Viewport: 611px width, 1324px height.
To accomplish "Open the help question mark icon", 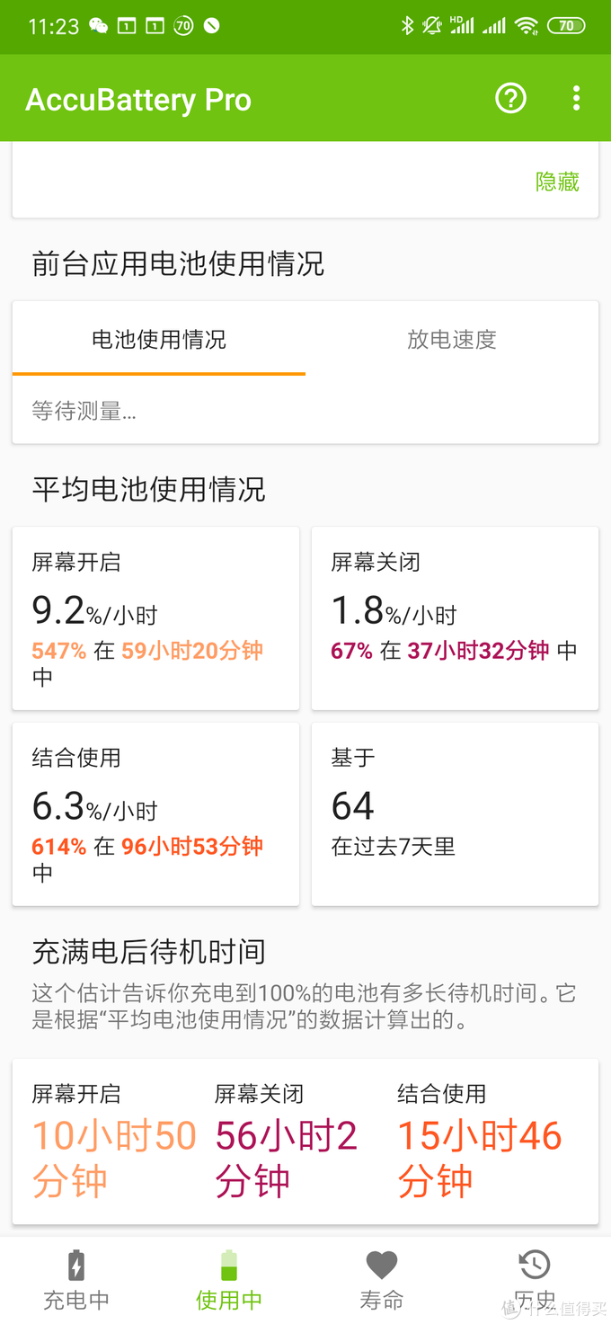I will click(510, 99).
